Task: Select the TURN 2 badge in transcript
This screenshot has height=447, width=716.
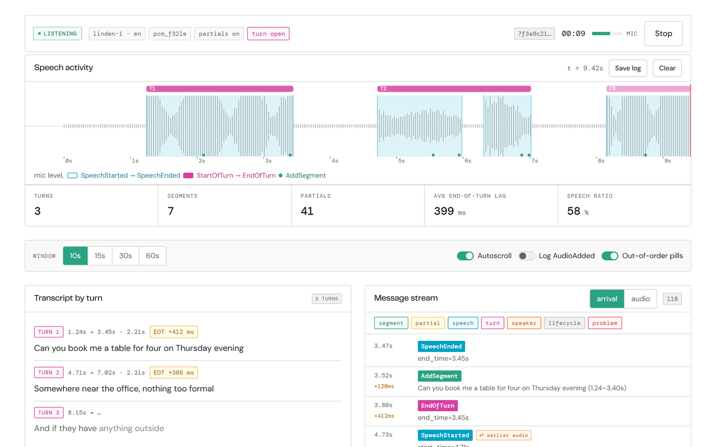Action: click(49, 372)
